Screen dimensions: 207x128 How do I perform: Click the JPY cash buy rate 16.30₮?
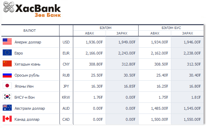click(97, 86)
